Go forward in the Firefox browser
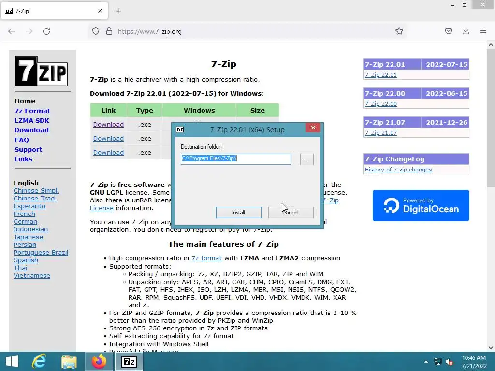The width and height of the screenshot is (495, 371). point(29,31)
